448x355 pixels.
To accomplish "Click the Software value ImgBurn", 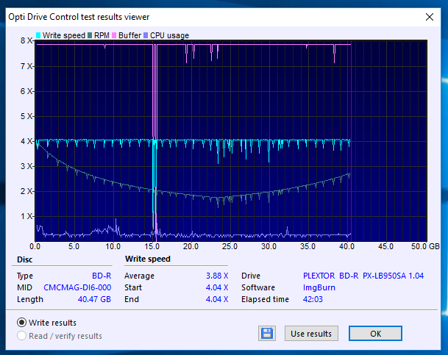I will pyautogui.click(x=319, y=287).
